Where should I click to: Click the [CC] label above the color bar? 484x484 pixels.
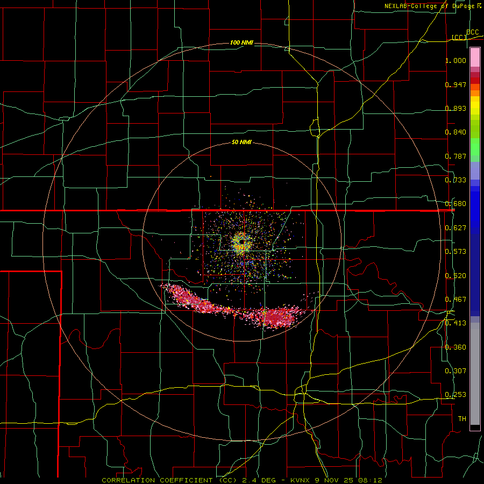(459, 37)
